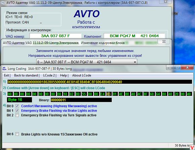Viewport: 195px width, 150px height.
Task: Open the Help menu
Action: (x=63, y=75)
